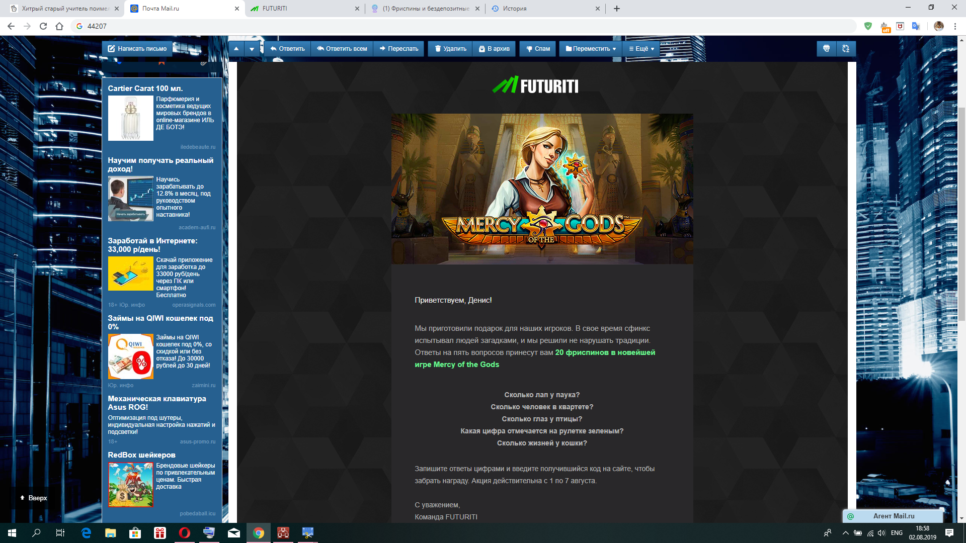Image resolution: width=966 pixels, height=543 pixels.
Task: Click the green 20 фриспинов link
Action: coord(535,358)
